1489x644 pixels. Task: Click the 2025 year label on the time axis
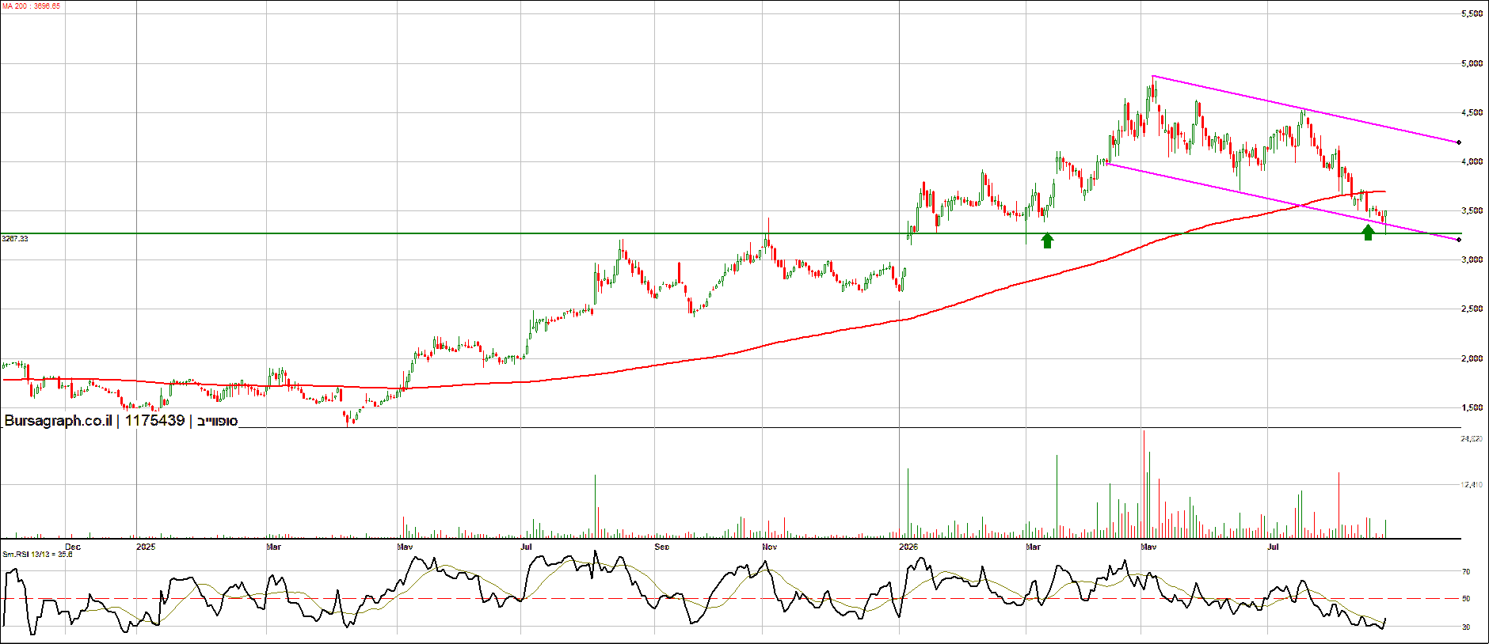click(146, 547)
